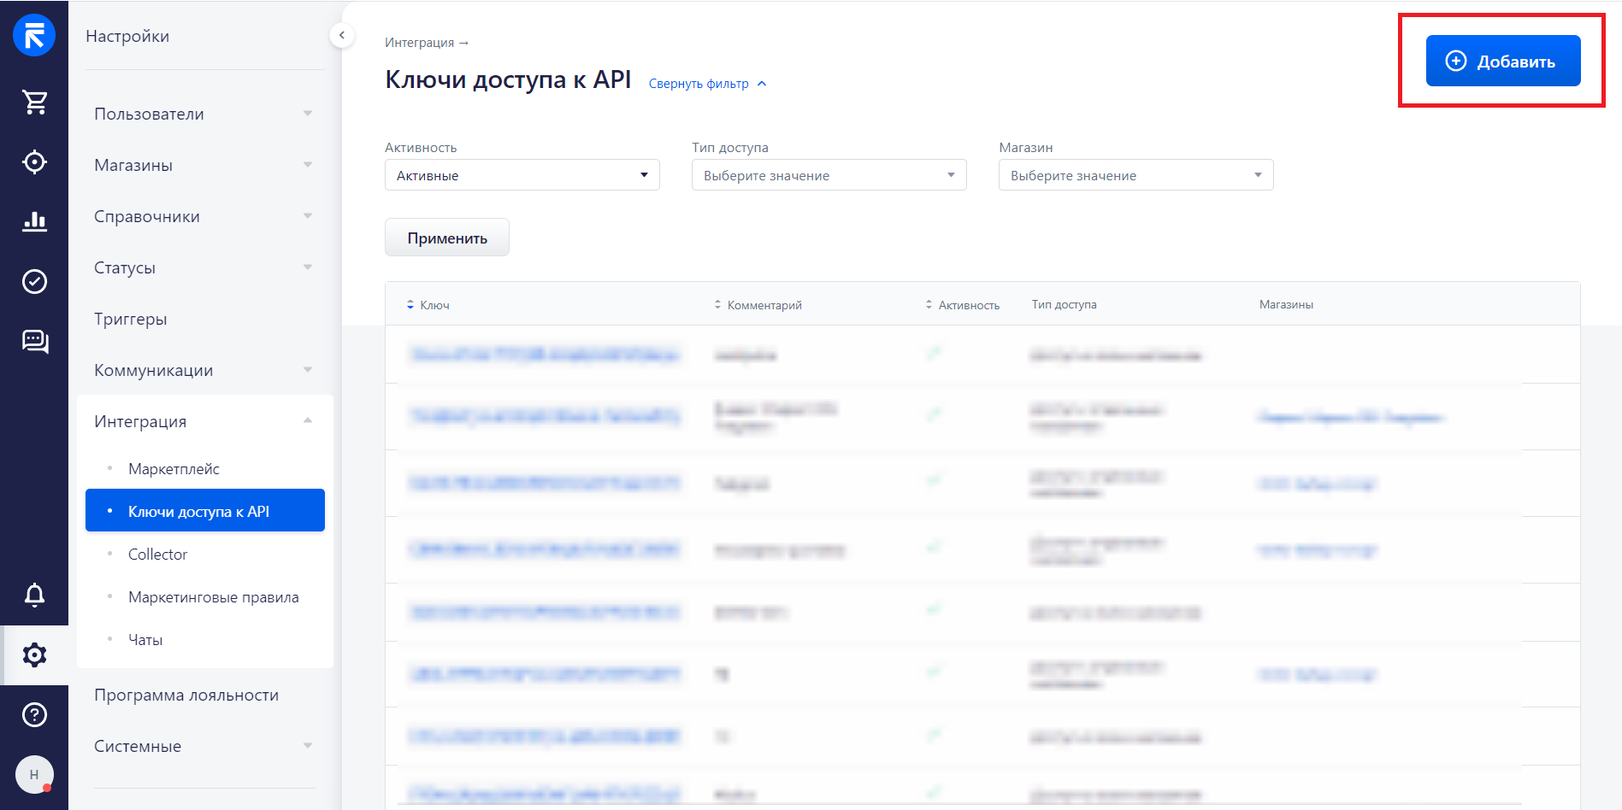Open the settings gear section

(34, 655)
